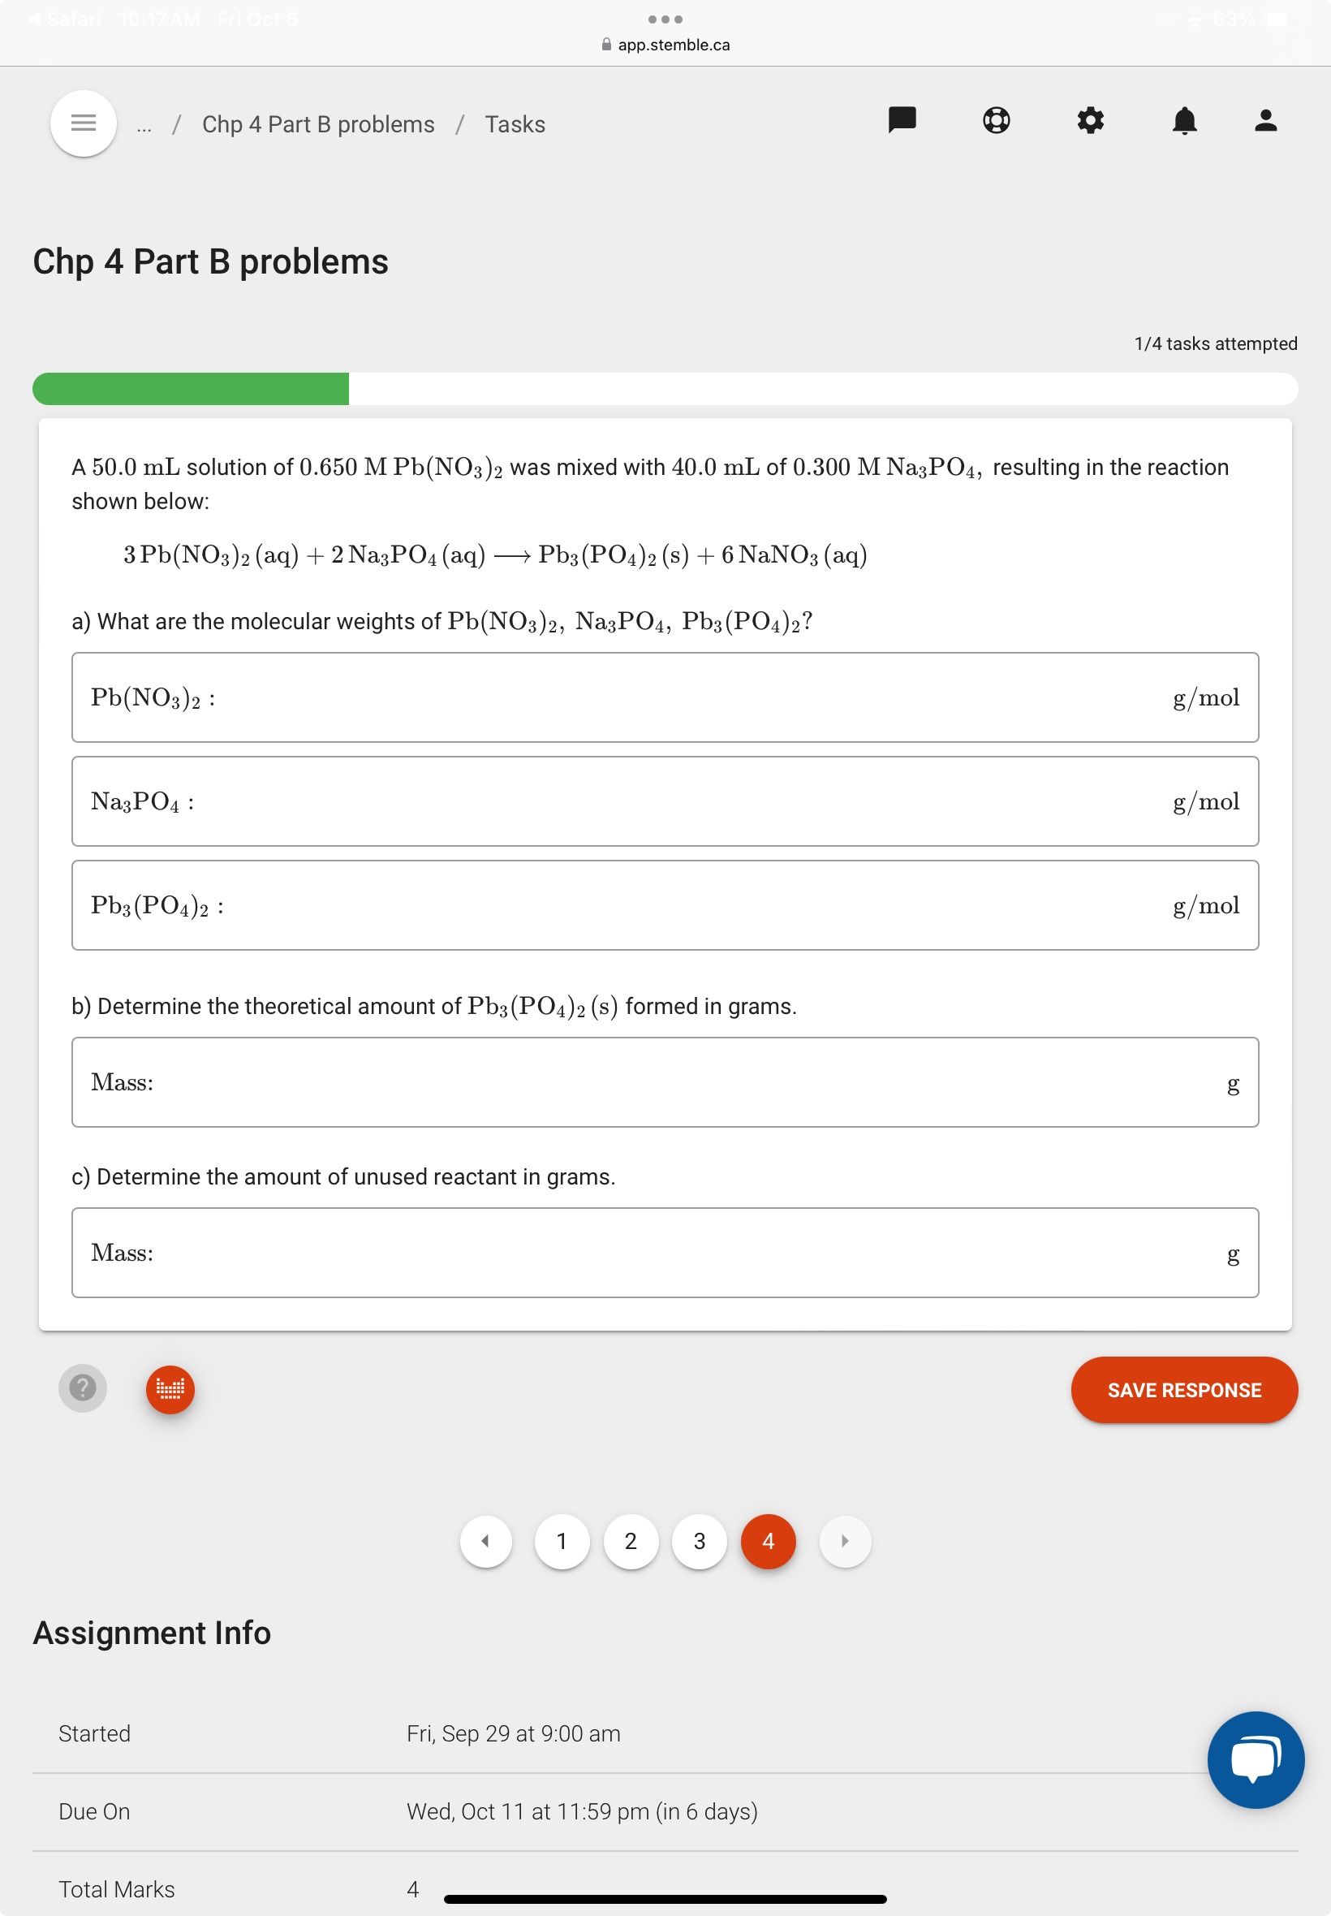Switch to task 1

click(562, 1542)
